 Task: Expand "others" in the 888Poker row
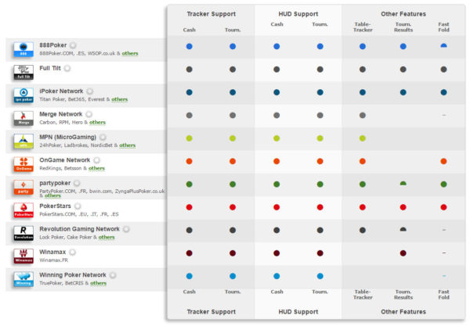pyautogui.click(x=130, y=54)
